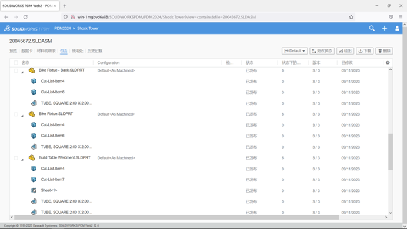
Task: Reload the page with refresh icon
Action: coord(25,17)
